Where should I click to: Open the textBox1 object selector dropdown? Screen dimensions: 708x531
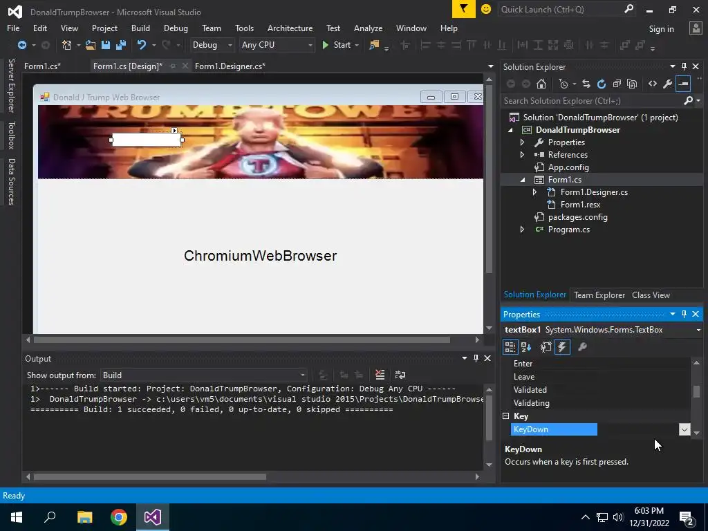coord(698,330)
